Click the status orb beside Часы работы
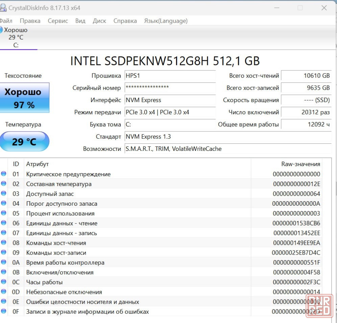Screen dimensions: 337x323 point(4,282)
